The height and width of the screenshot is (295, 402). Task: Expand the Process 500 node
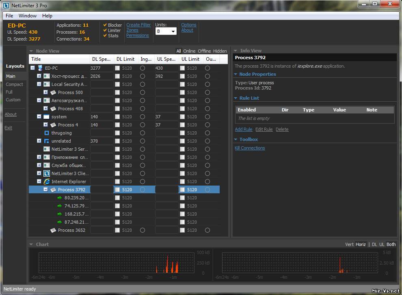tap(45, 92)
